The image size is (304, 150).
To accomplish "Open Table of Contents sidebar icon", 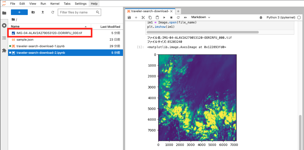I will [x=4, y=38].
